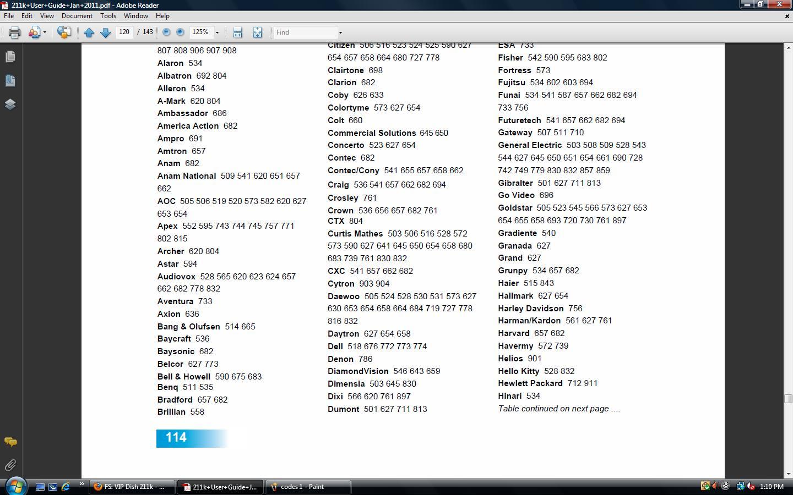This screenshot has width=793, height=495.
Task: Click the 'Commercial Solutions' brand entry
Action: (372, 133)
